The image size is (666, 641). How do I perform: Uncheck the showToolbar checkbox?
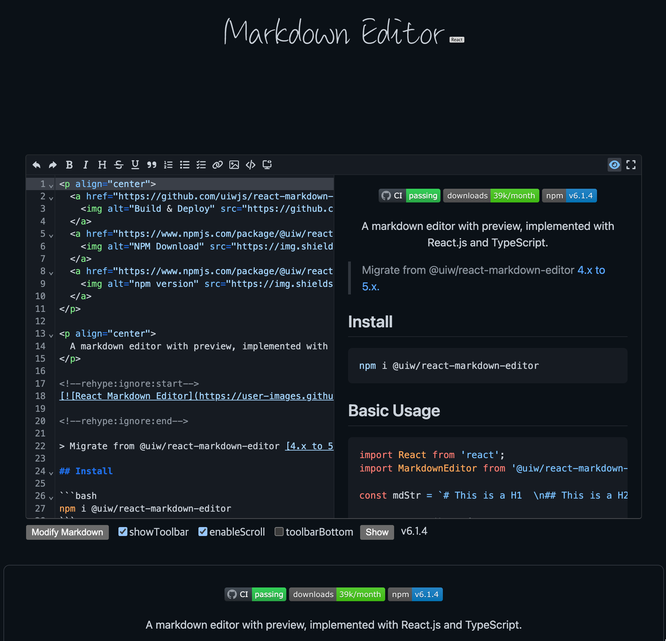123,532
